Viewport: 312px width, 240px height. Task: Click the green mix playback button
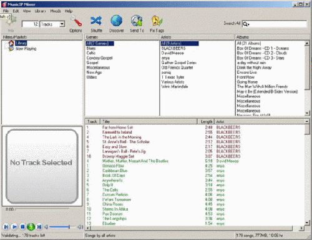coord(31,227)
